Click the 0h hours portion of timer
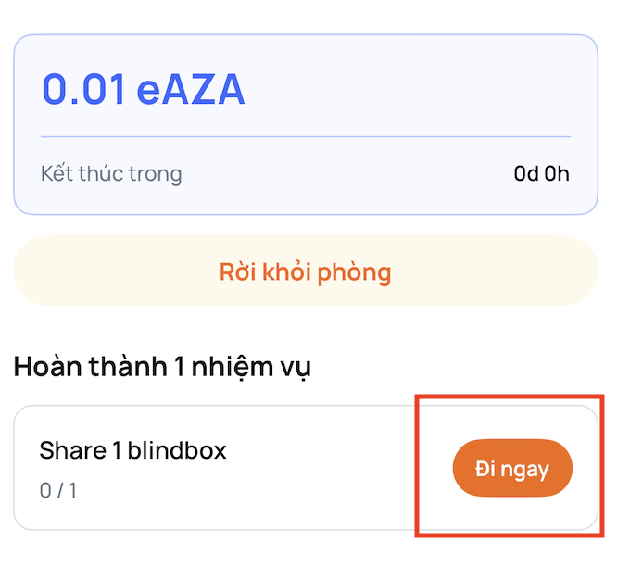The height and width of the screenshot is (567, 617). [x=557, y=173]
